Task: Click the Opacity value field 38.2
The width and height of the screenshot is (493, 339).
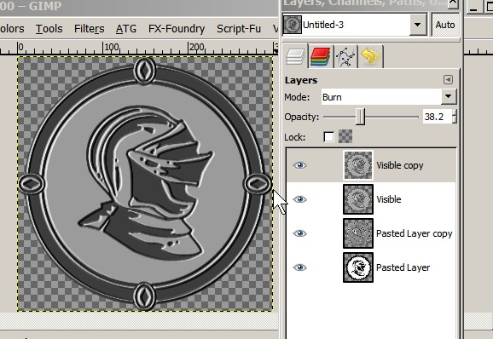Action: [437, 117]
